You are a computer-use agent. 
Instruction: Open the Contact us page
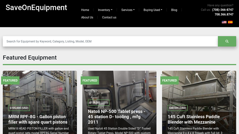click(109, 17)
